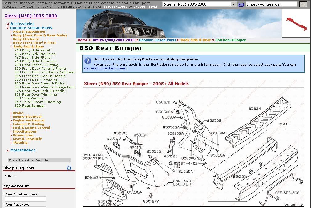Open 809 Front Door Trimming
Image resolution: width=311 pixels, height=208 pixels.
36,80
